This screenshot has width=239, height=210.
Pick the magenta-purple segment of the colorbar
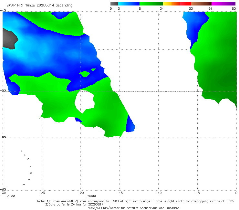pos(223,4)
